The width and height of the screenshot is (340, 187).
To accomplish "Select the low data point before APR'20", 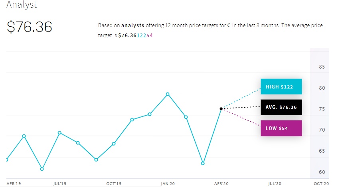I will pyautogui.click(x=203, y=163).
